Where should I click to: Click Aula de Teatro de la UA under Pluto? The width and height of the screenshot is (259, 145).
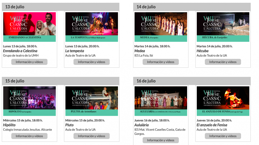point(80,130)
